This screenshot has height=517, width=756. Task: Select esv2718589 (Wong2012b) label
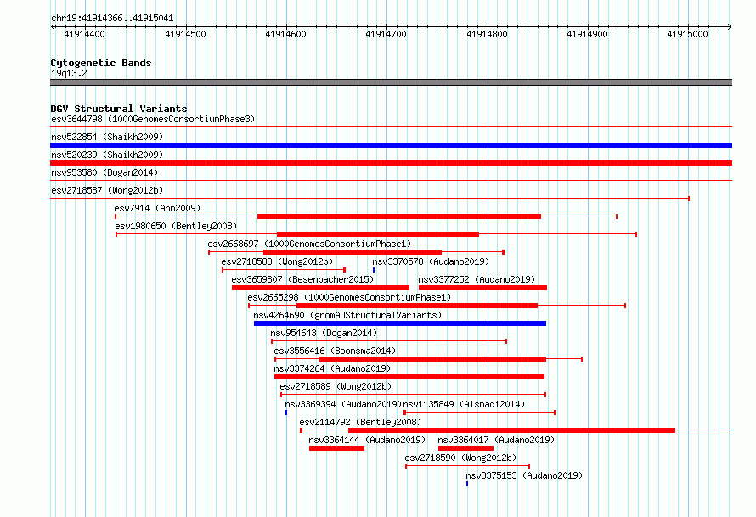pyautogui.click(x=336, y=386)
